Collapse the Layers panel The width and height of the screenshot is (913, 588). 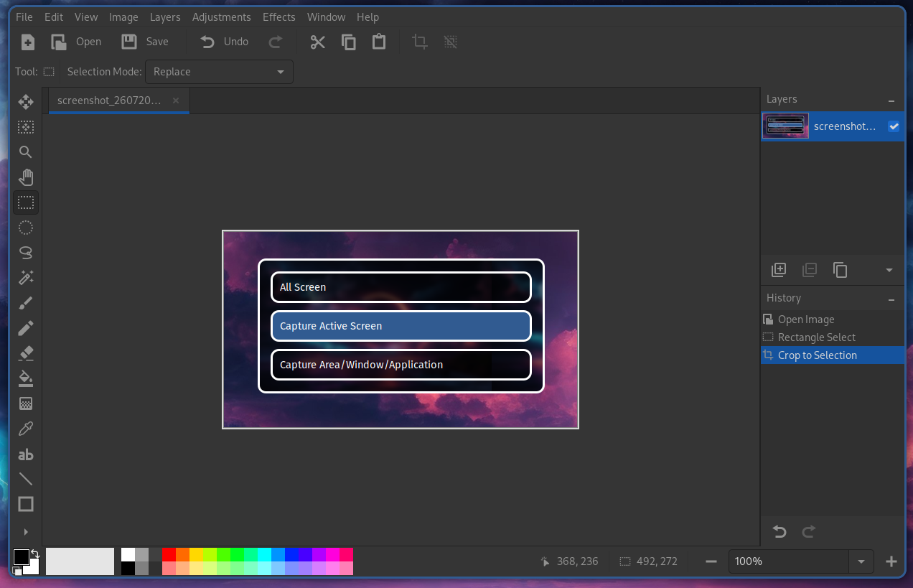pyautogui.click(x=891, y=101)
